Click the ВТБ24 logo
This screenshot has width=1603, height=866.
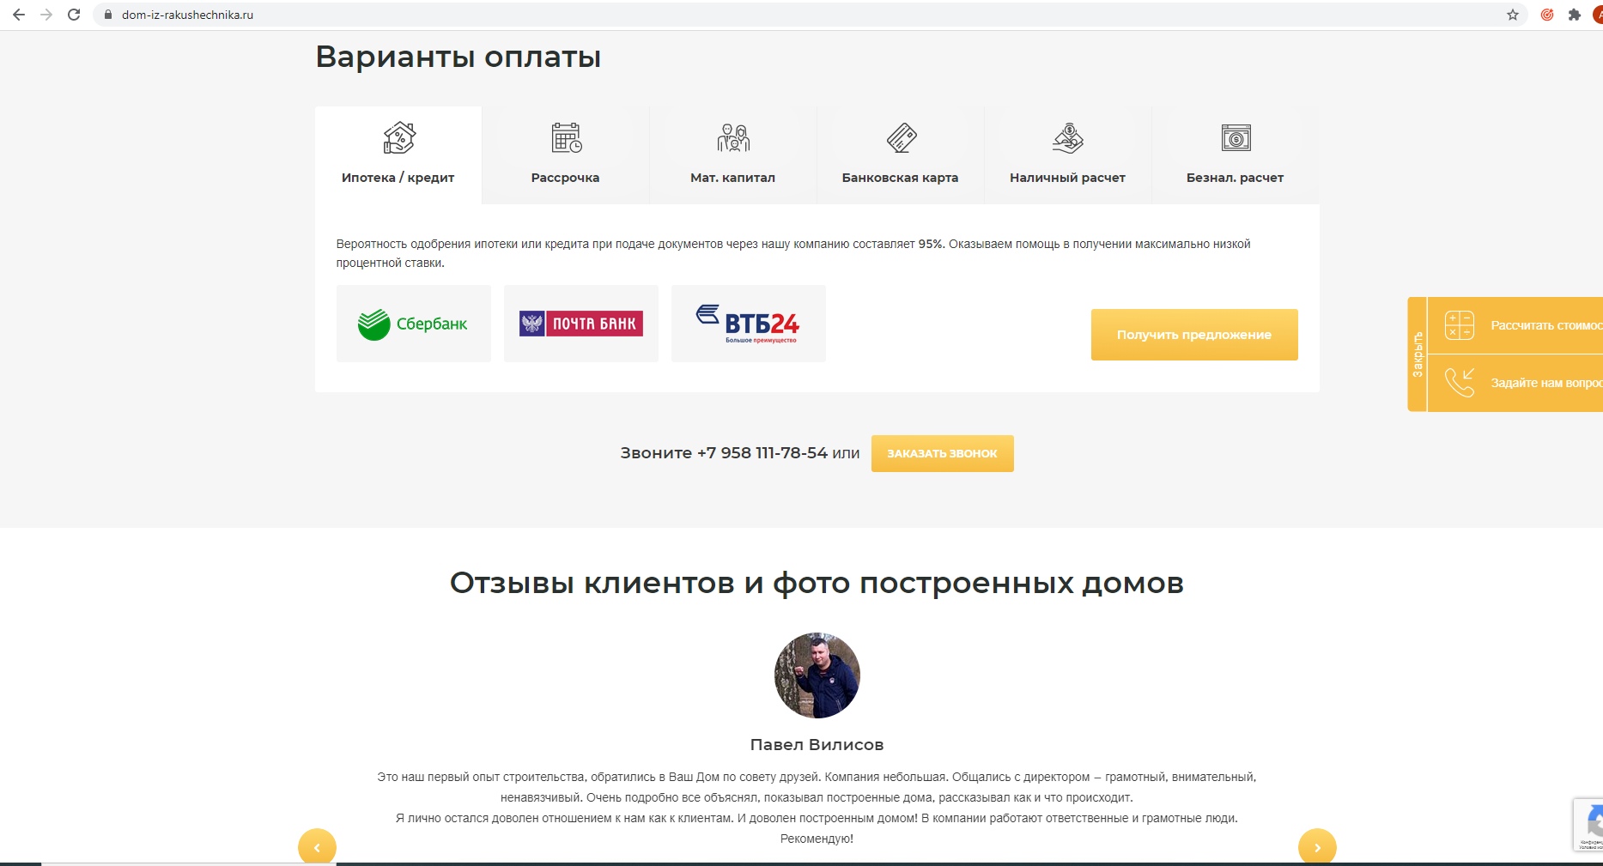[748, 324]
